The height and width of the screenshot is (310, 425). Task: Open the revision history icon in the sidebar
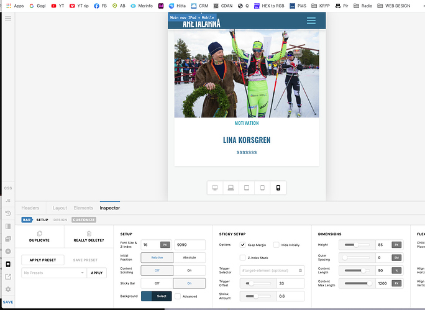[8, 214]
